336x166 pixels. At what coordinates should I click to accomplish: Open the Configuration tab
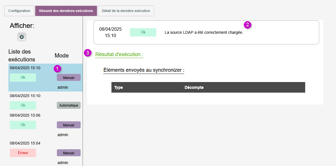[x=19, y=11]
